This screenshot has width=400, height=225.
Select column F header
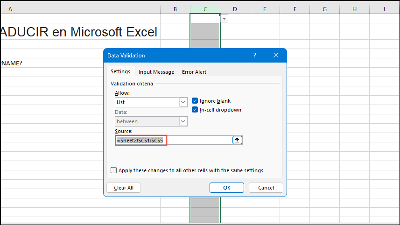(x=295, y=9)
